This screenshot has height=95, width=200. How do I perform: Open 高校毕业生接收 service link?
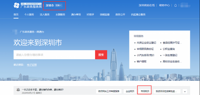(172, 62)
